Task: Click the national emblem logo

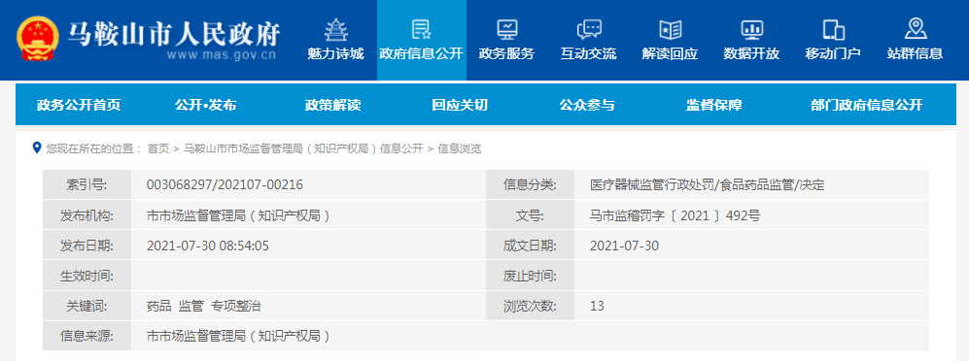Action: [x=38, y=38]
